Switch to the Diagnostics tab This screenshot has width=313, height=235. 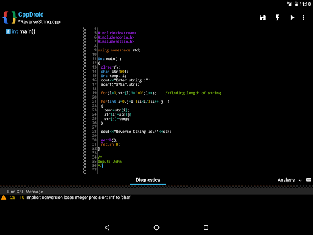click(x=148, y=180)
